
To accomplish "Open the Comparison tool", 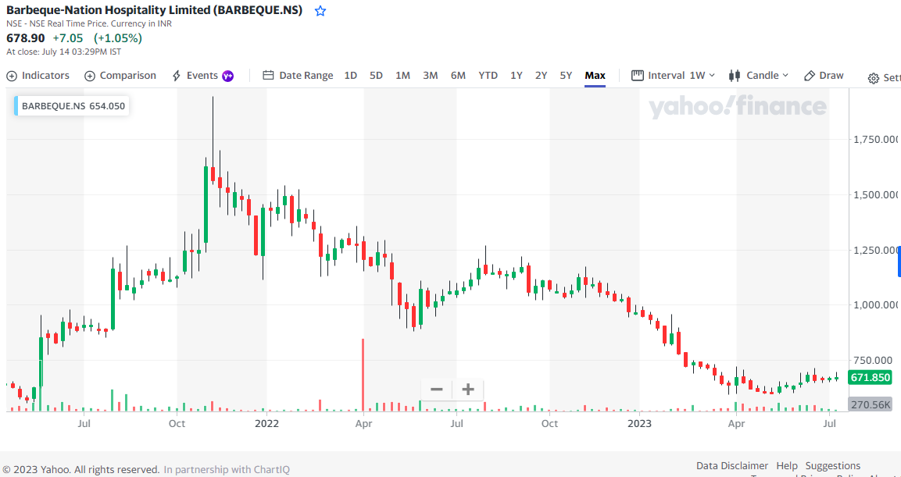I will point(120,75).
